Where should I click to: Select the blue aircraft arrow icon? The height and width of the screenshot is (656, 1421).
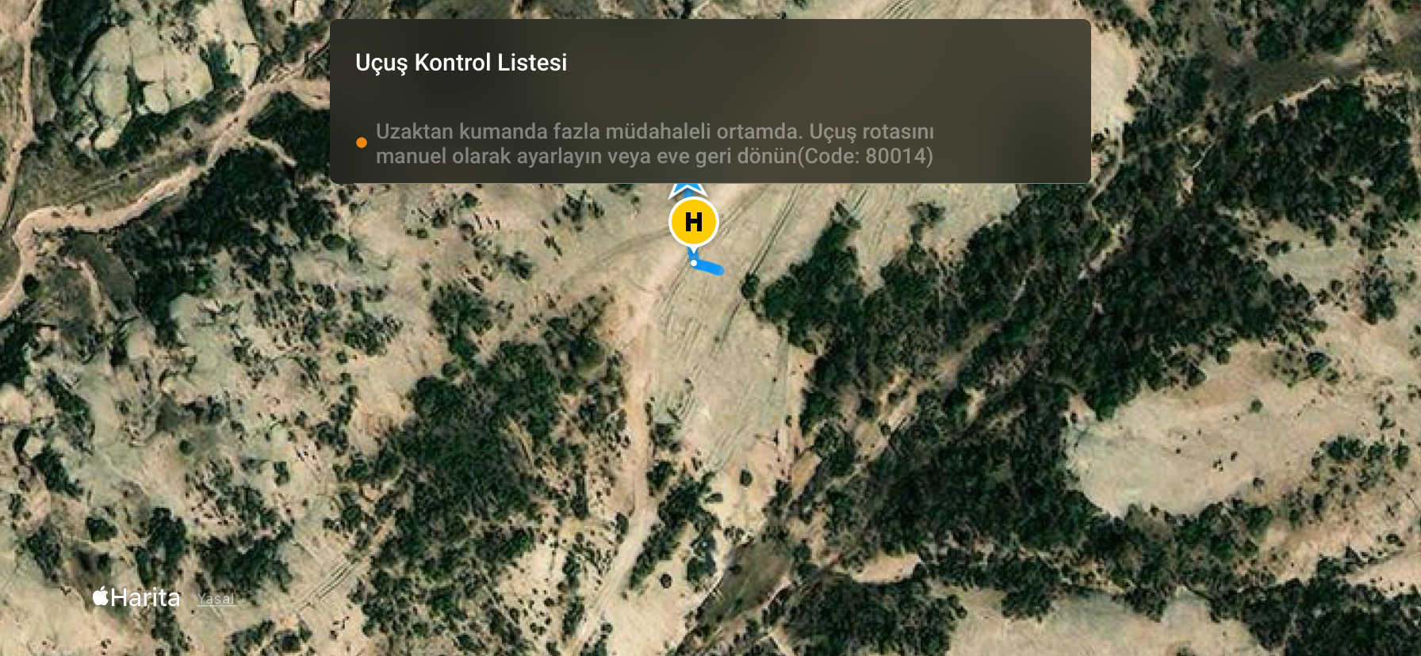click(688, 190)
